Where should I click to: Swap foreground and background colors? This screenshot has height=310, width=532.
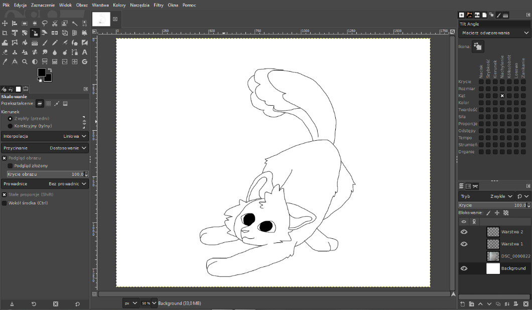pyautogui.click(x=50, y=70)
